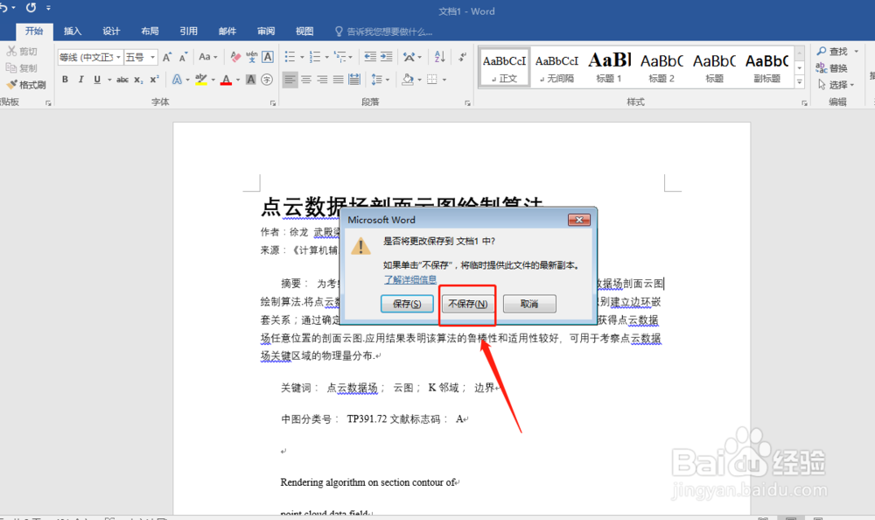Align text left
Screen dimensions: 875x520
(x=290, y=80)
